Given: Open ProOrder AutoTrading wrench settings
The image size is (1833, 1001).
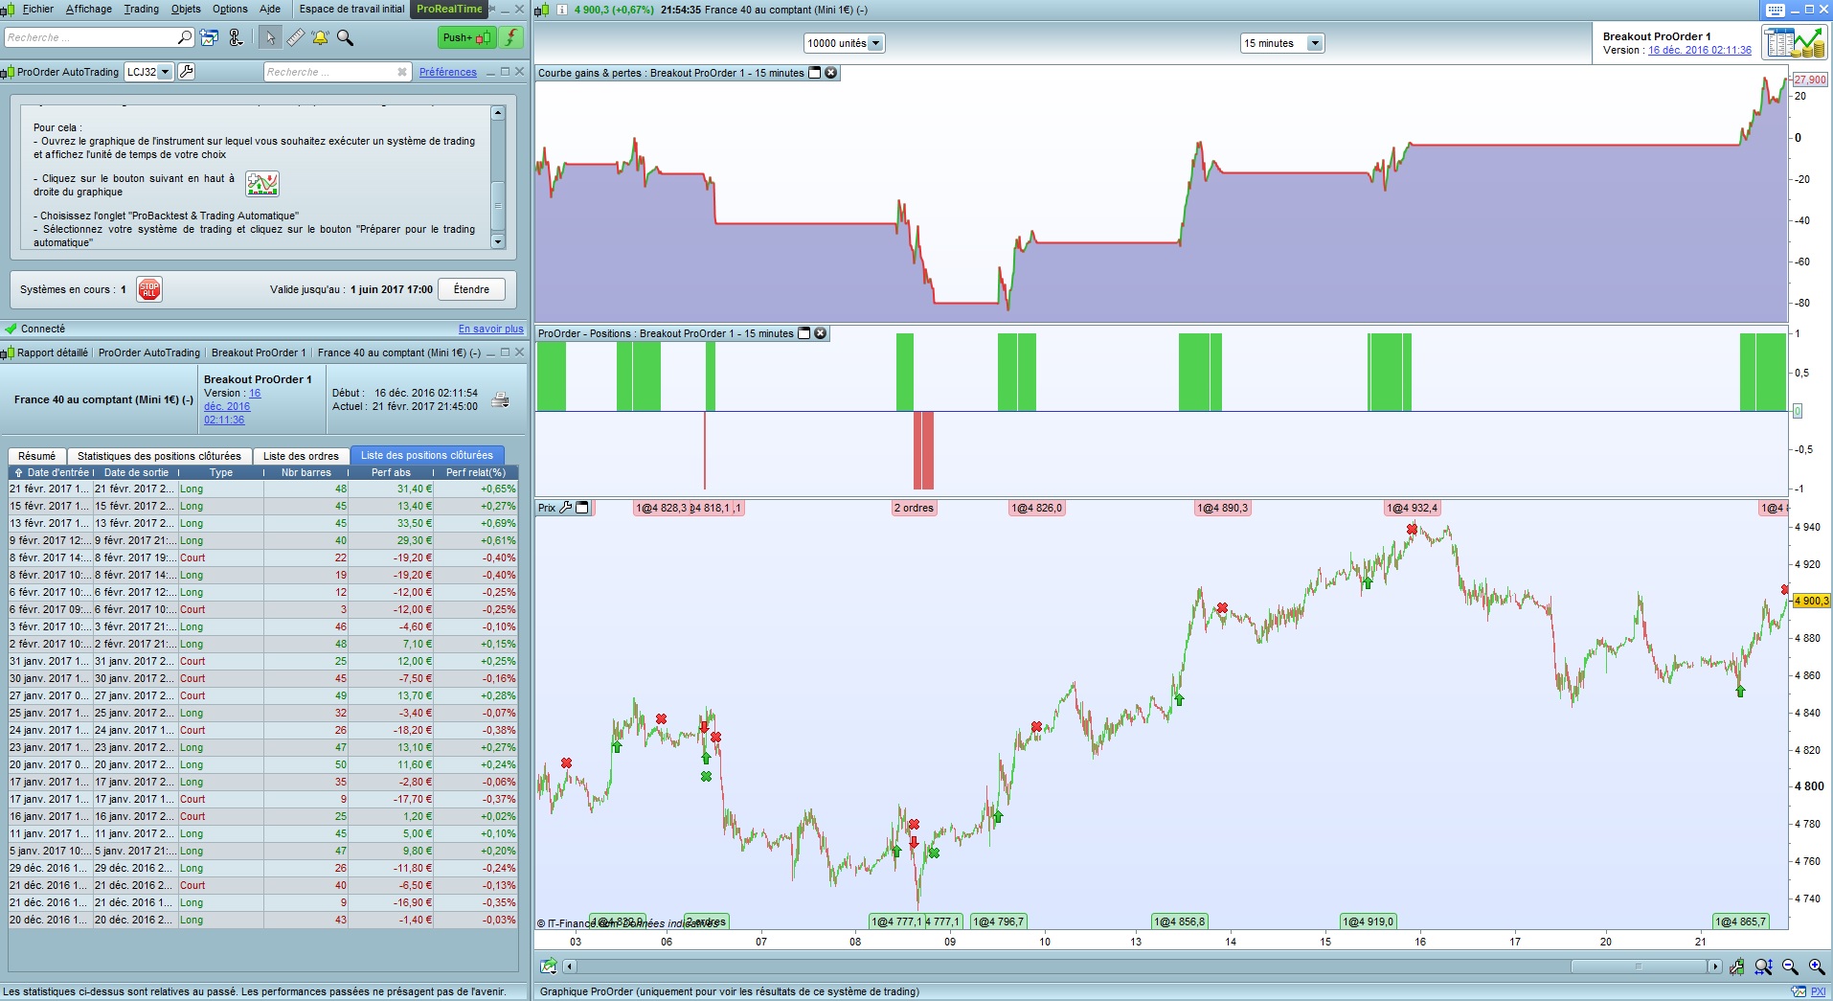Looking at the screenshot, I should (187, 72).
